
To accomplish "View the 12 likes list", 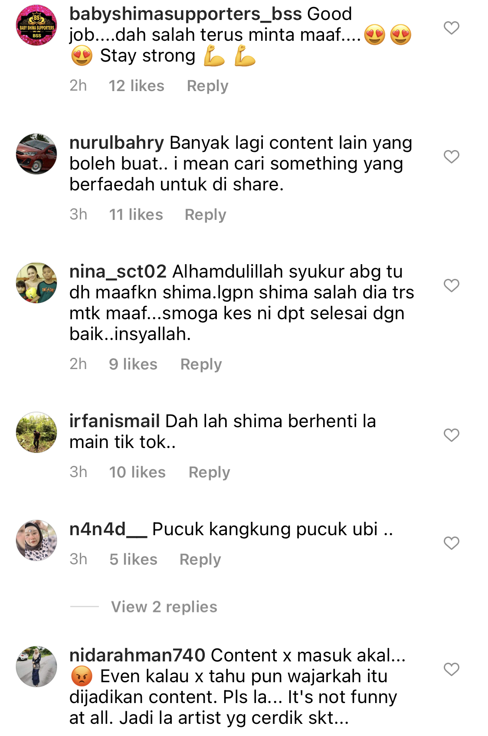I will 136,86.
